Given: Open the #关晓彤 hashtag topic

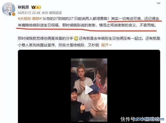Looking at the screenshot, I should click(x=24, y=19).
